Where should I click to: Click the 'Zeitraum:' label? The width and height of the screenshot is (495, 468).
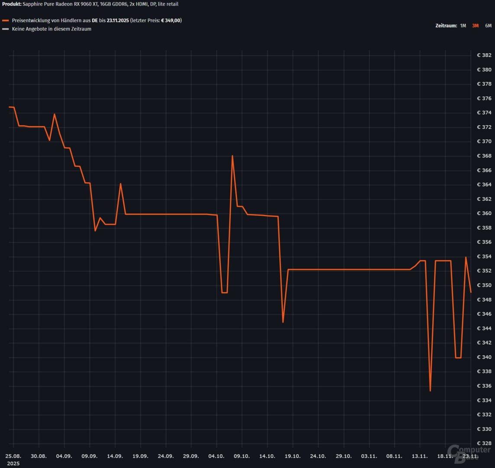[x=446, y=26]
